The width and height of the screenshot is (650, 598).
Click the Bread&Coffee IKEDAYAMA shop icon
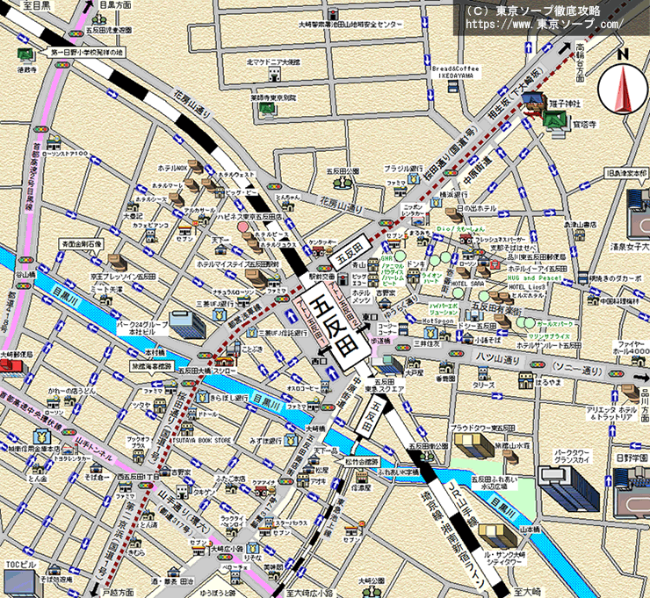(x=453, y=86)
